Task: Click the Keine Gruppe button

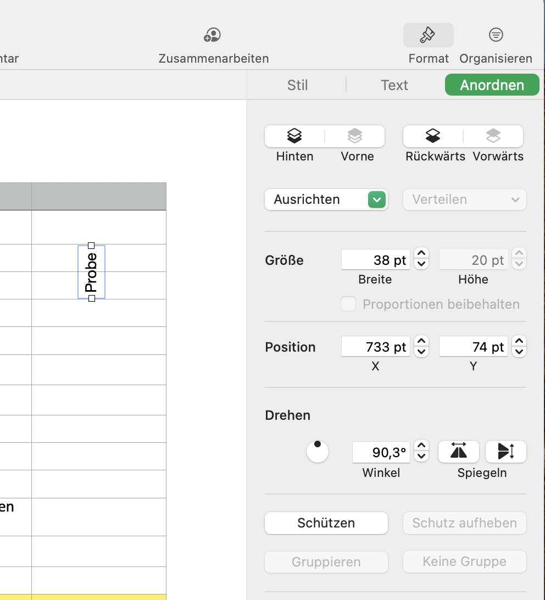Action: (464, 562)
